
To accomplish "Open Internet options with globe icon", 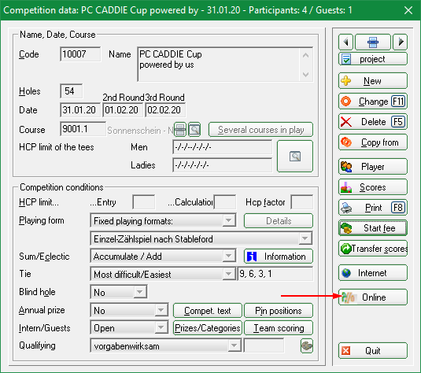I will click(x=373, y=273).
